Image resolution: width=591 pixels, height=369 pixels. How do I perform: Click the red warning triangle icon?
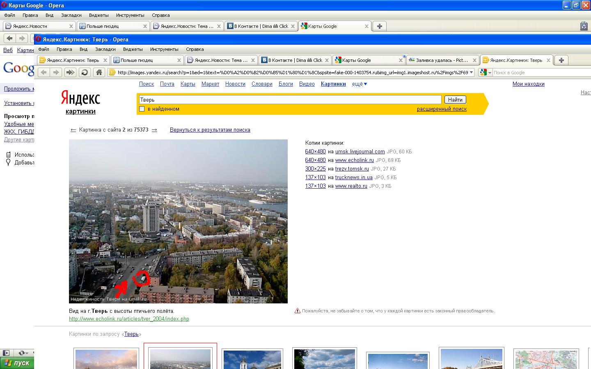[298, 311]
